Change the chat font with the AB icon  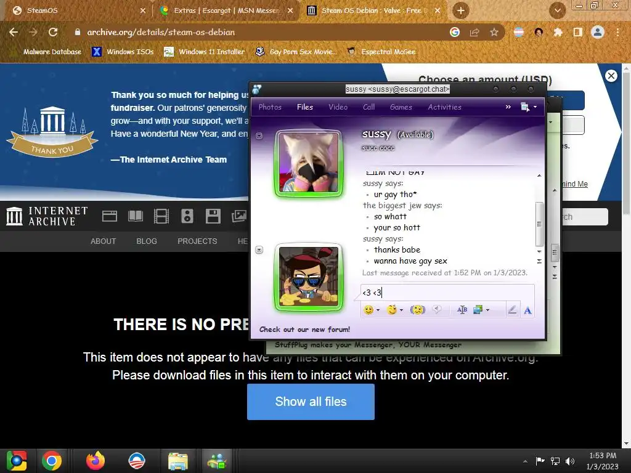(462, 310)
